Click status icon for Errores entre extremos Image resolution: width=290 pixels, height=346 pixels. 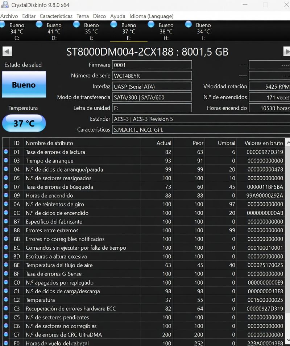[6, 230]
